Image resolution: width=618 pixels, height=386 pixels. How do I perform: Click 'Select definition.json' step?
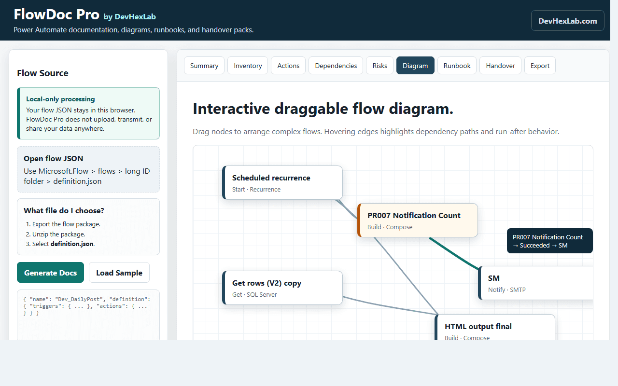pos(63,244)
